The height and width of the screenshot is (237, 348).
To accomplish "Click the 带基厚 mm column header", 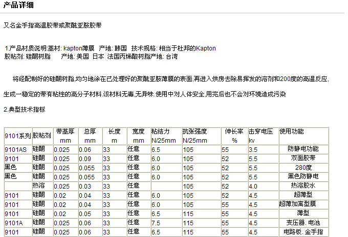I will pos(65,136).
